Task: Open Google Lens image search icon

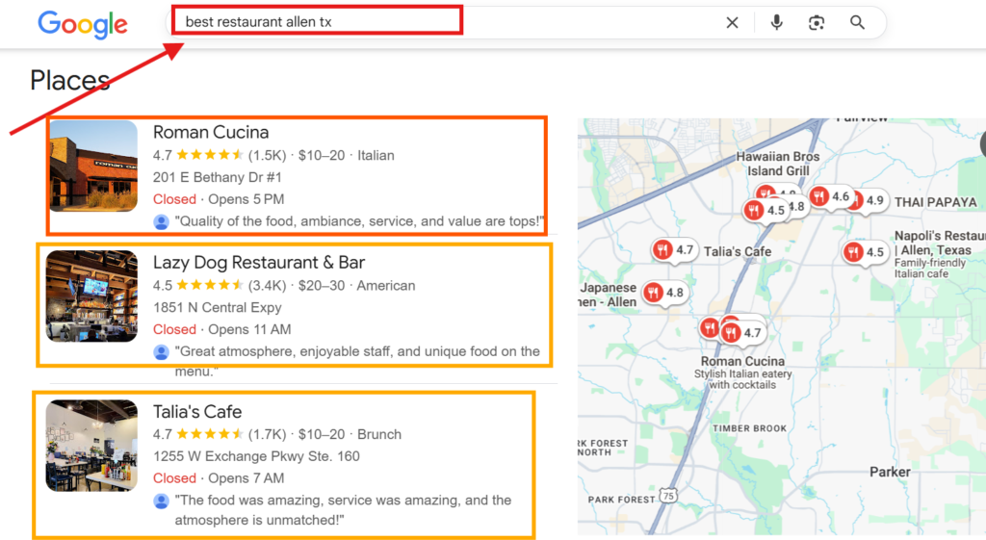Action: tap(817, 23)
